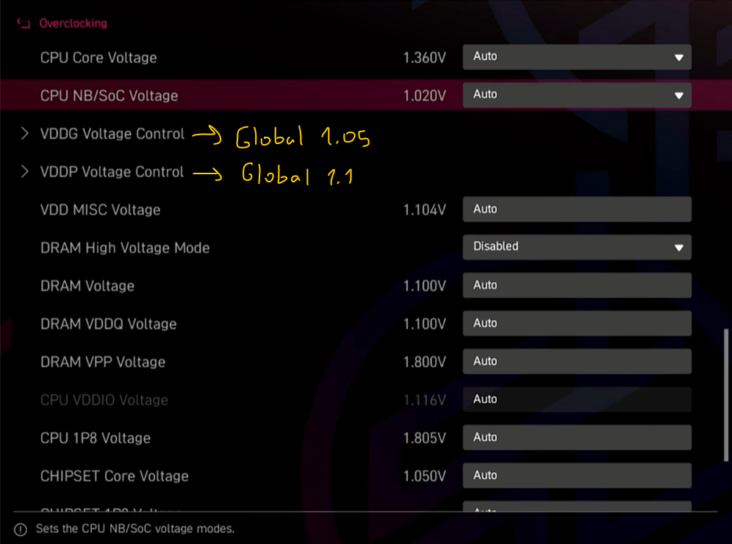Click the CHIPSET Core Voltage Auto field

coord(577,476)
